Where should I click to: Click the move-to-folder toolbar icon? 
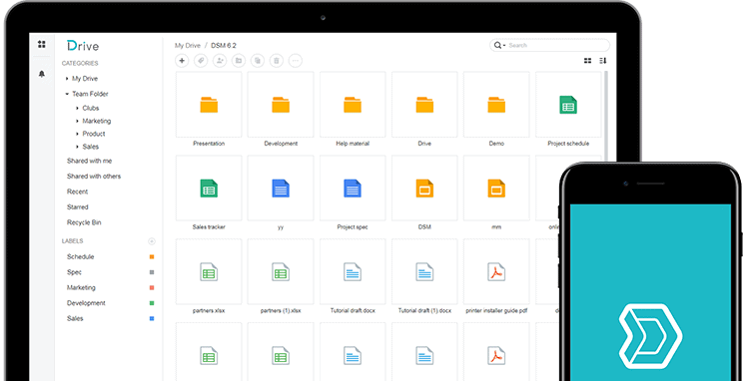[239, 61]
